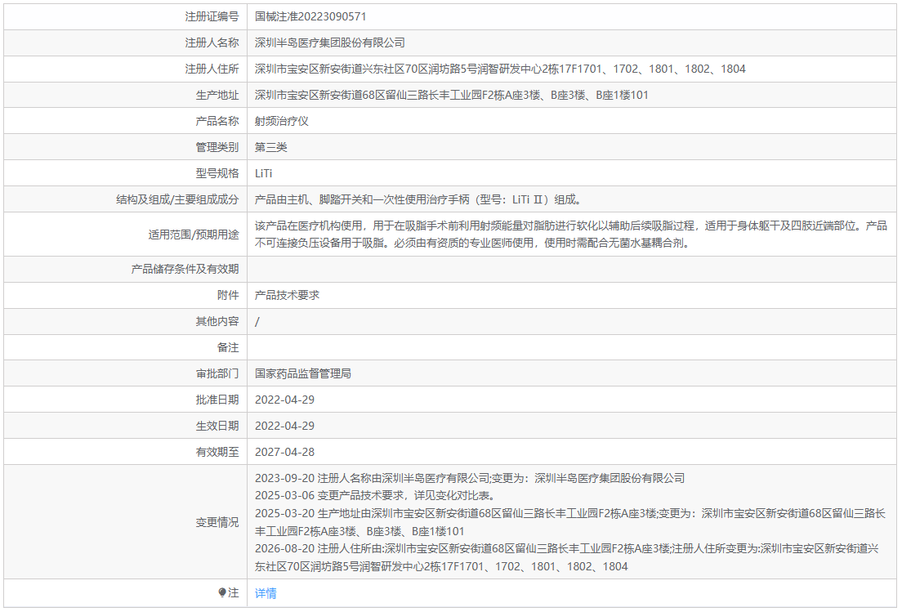Select the 生产地址 address value
902x612 pixels.
452,95
